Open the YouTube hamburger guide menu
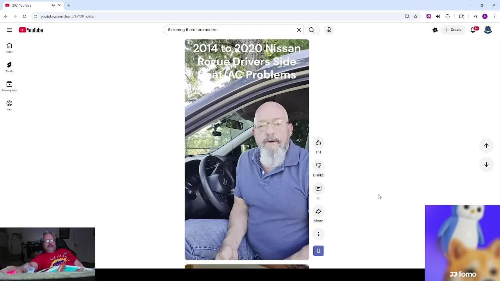The image size is (500, 281). click(9, 30)
